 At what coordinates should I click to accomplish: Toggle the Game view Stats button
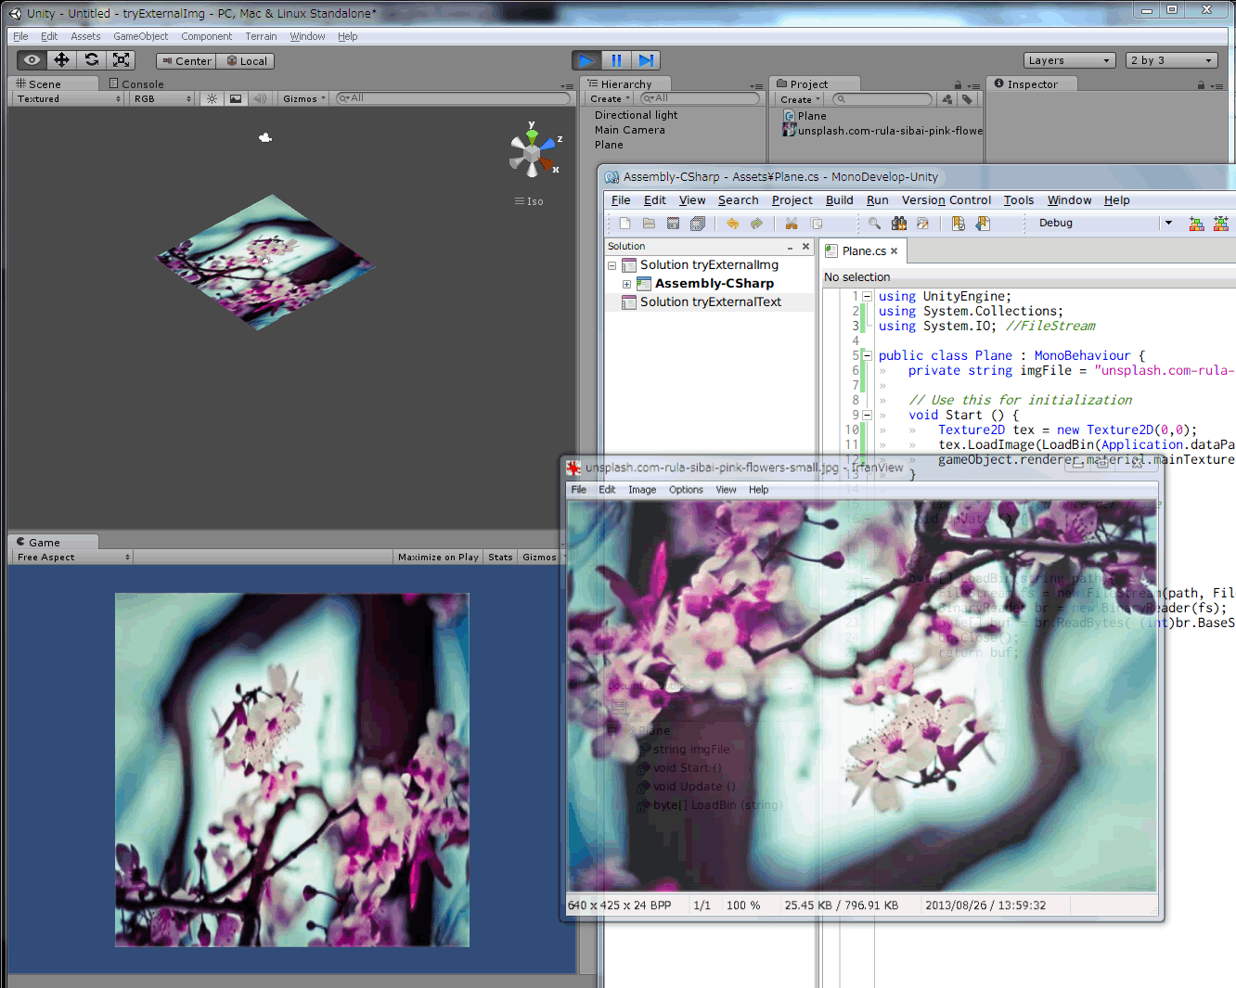pos(500,557)
